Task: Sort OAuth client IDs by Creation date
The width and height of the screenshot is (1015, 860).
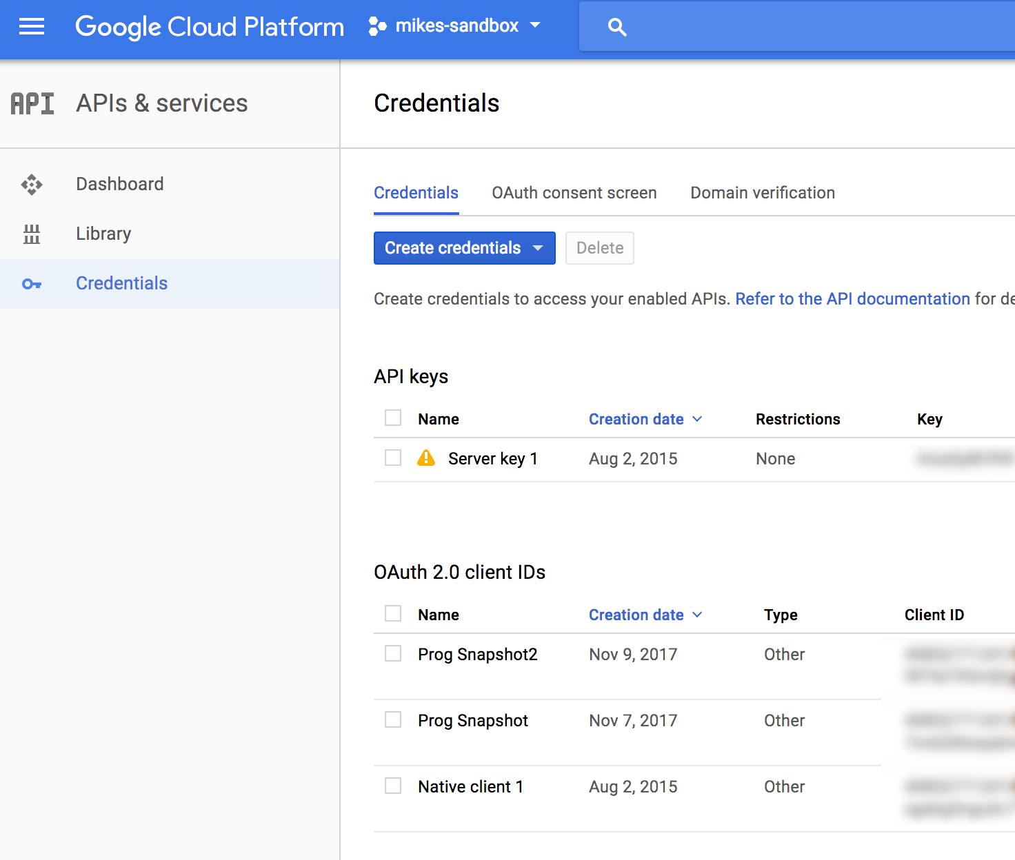Action: click(645, 615)
